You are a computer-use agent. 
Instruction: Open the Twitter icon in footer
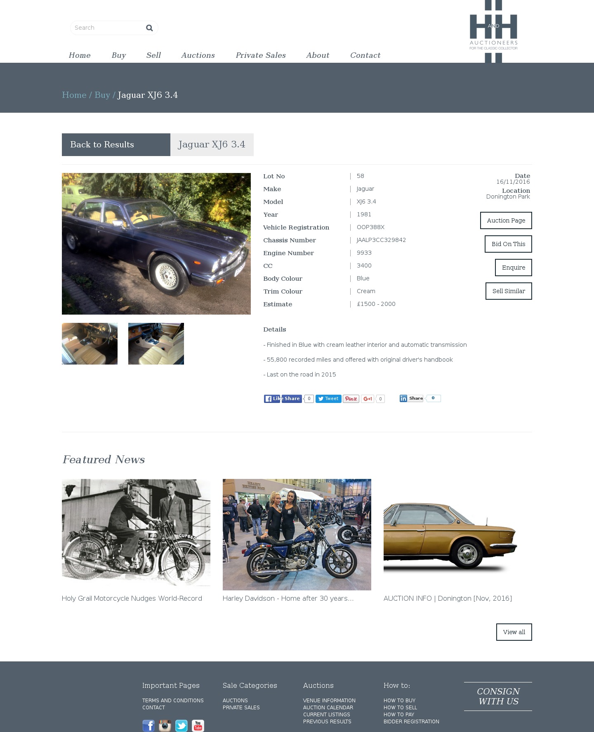(x=181, y=725)
